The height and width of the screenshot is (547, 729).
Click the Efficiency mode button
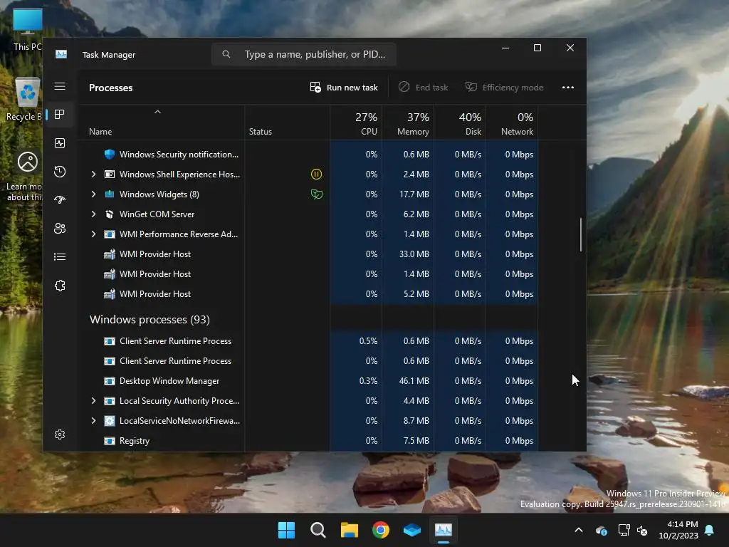[x=505, y=88]
